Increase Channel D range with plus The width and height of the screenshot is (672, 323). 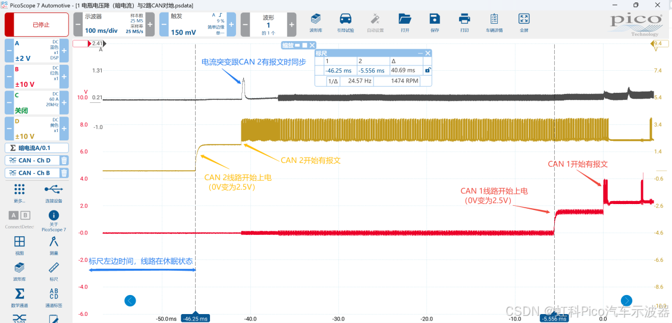[64, 128]
